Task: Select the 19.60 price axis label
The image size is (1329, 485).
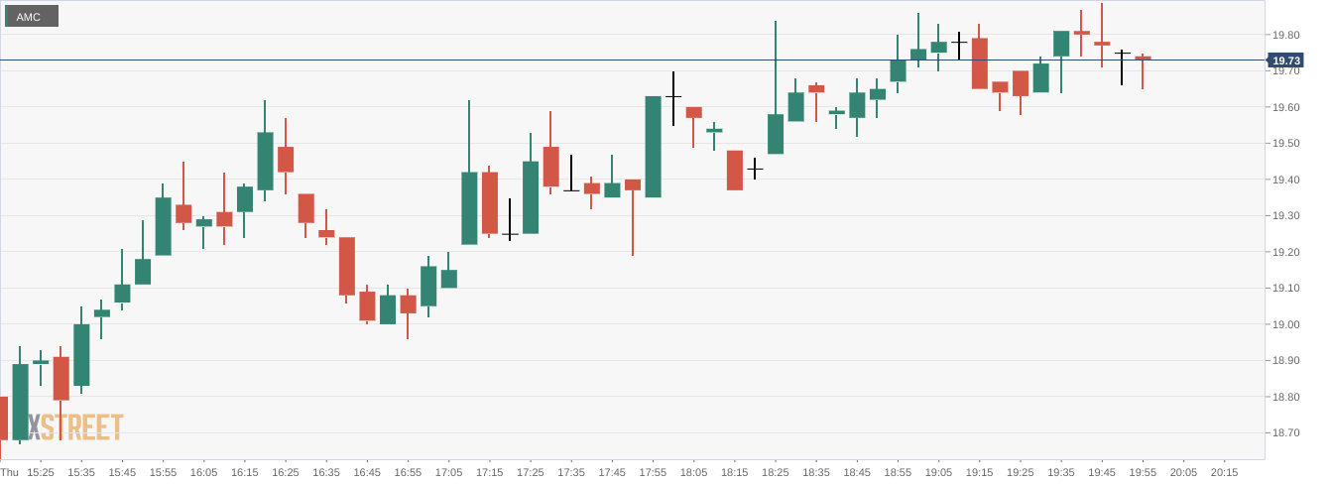Action: 1285,107
